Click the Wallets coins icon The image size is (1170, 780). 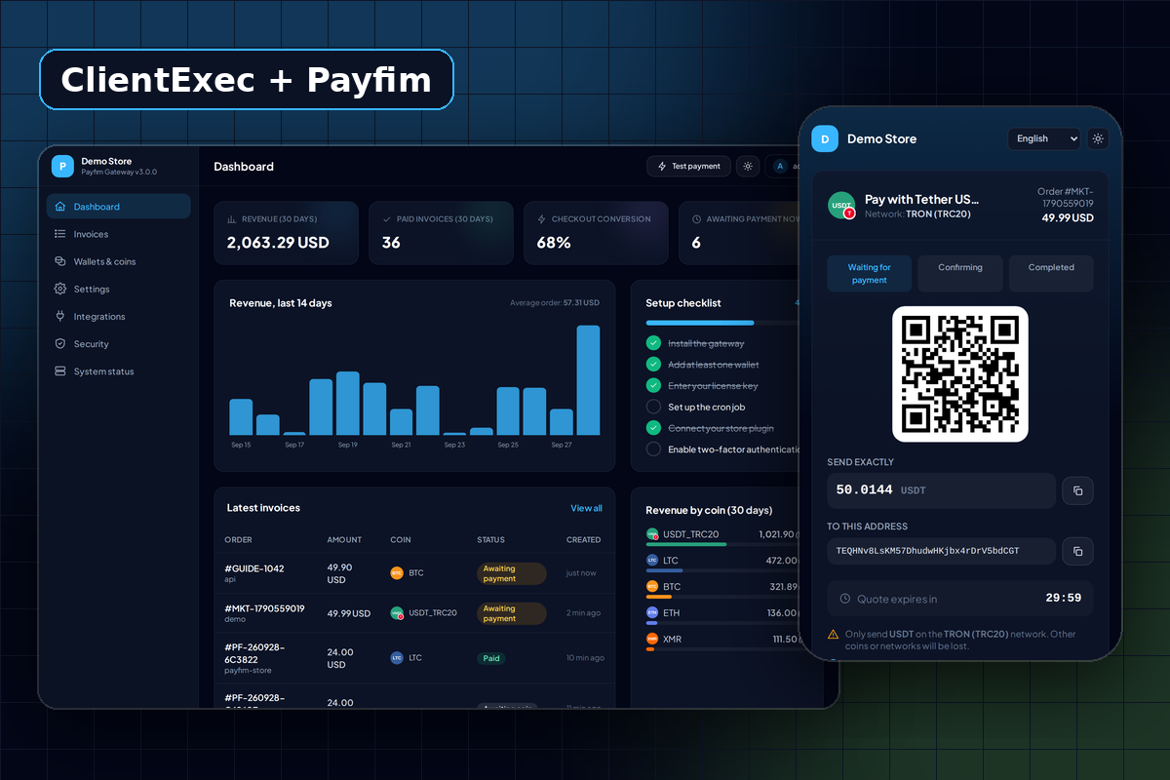(60, 261)
